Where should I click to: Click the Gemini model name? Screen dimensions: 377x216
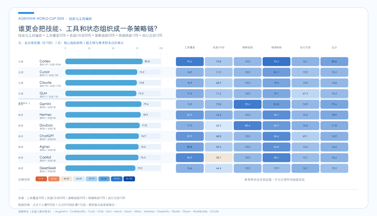pyautogui.click(x=45, y=104)
